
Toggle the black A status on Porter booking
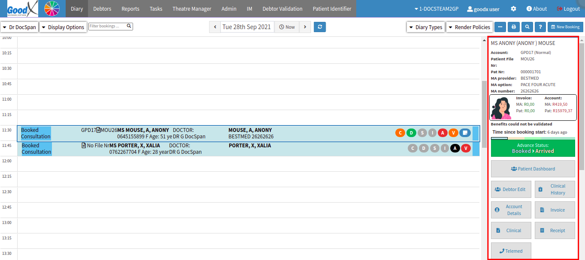[455, 148]
